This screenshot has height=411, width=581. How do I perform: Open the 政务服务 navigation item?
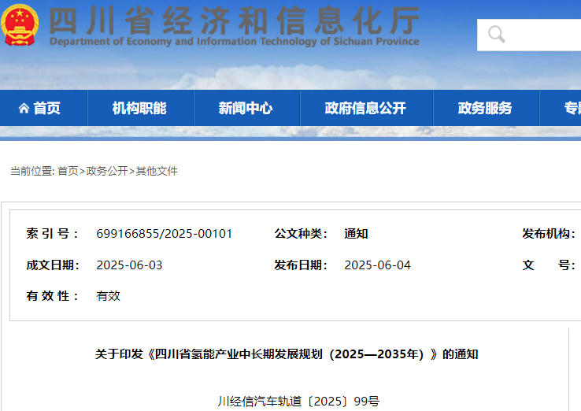click(485, 109)
